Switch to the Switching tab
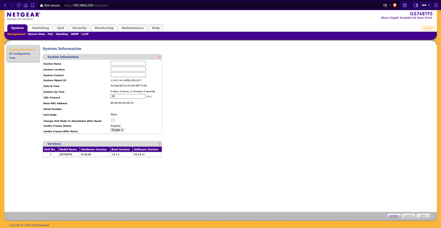The width and height of the screenshot is (441, 228). coord(40,28)
